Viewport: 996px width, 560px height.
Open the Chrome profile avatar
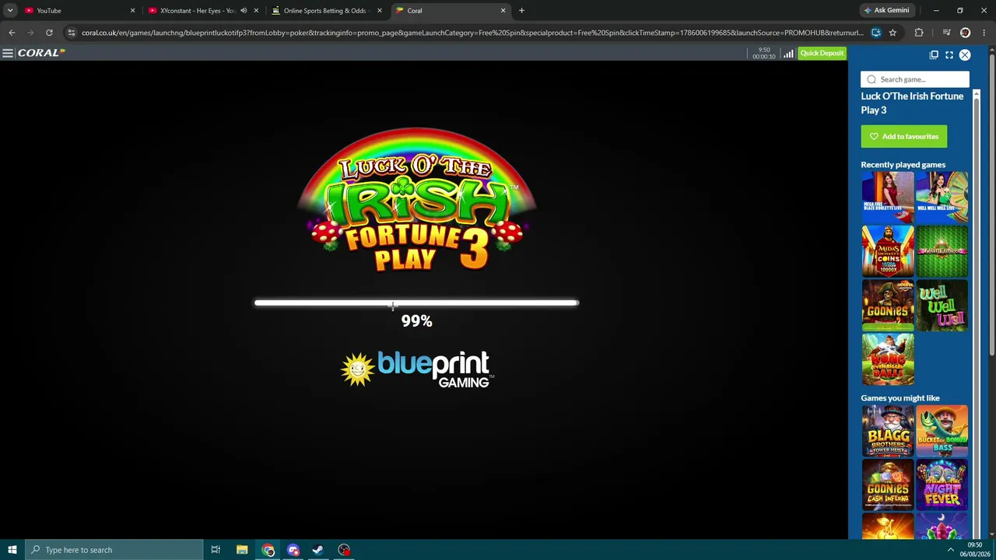click(966, 33)
